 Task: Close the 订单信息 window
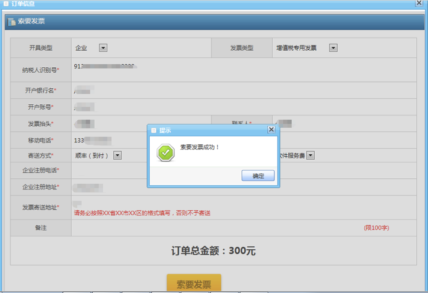[420, 4]
